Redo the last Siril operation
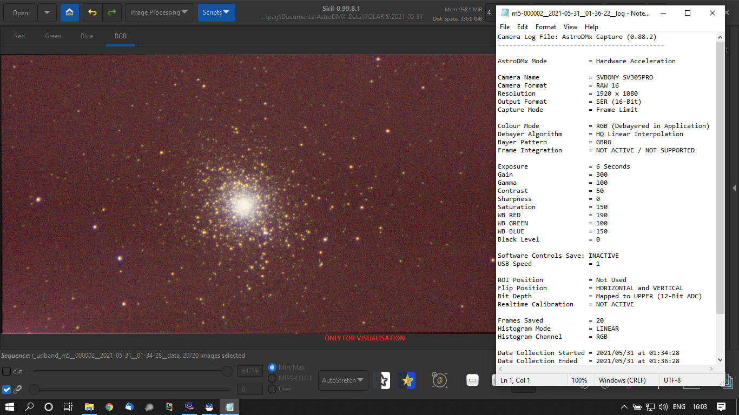This screenshot has height=415, width=739. 111,12
